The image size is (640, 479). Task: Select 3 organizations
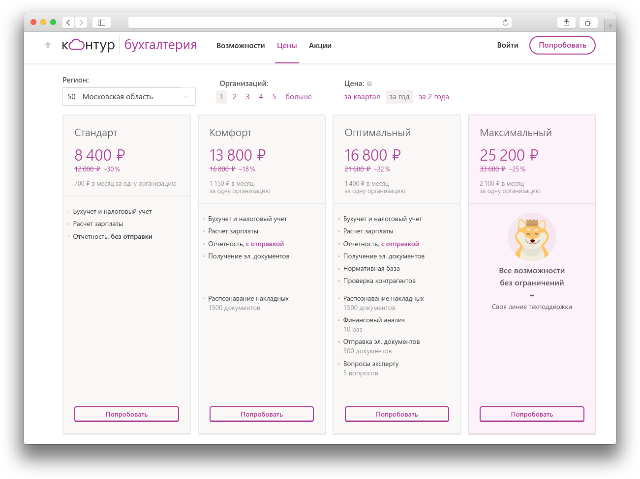248,97
